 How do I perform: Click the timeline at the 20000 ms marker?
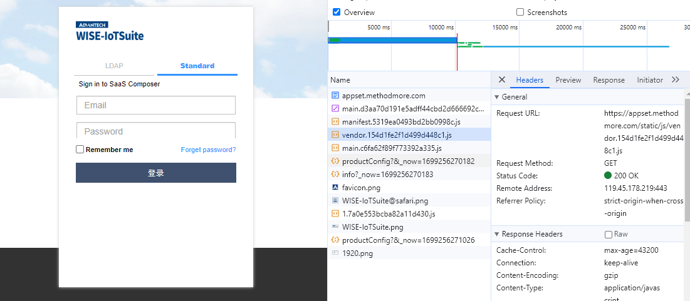[x=569, y=28]
